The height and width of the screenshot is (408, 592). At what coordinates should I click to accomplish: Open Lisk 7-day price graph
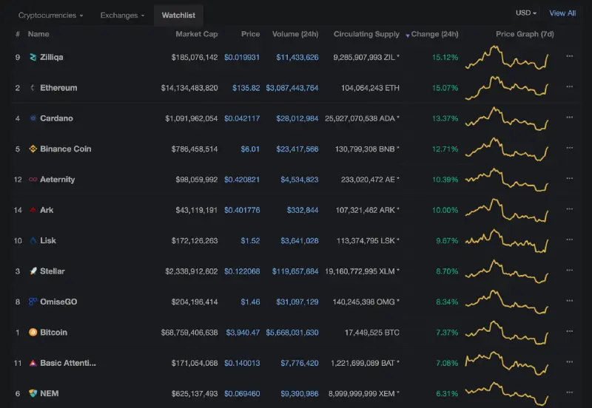click(507, 240)
